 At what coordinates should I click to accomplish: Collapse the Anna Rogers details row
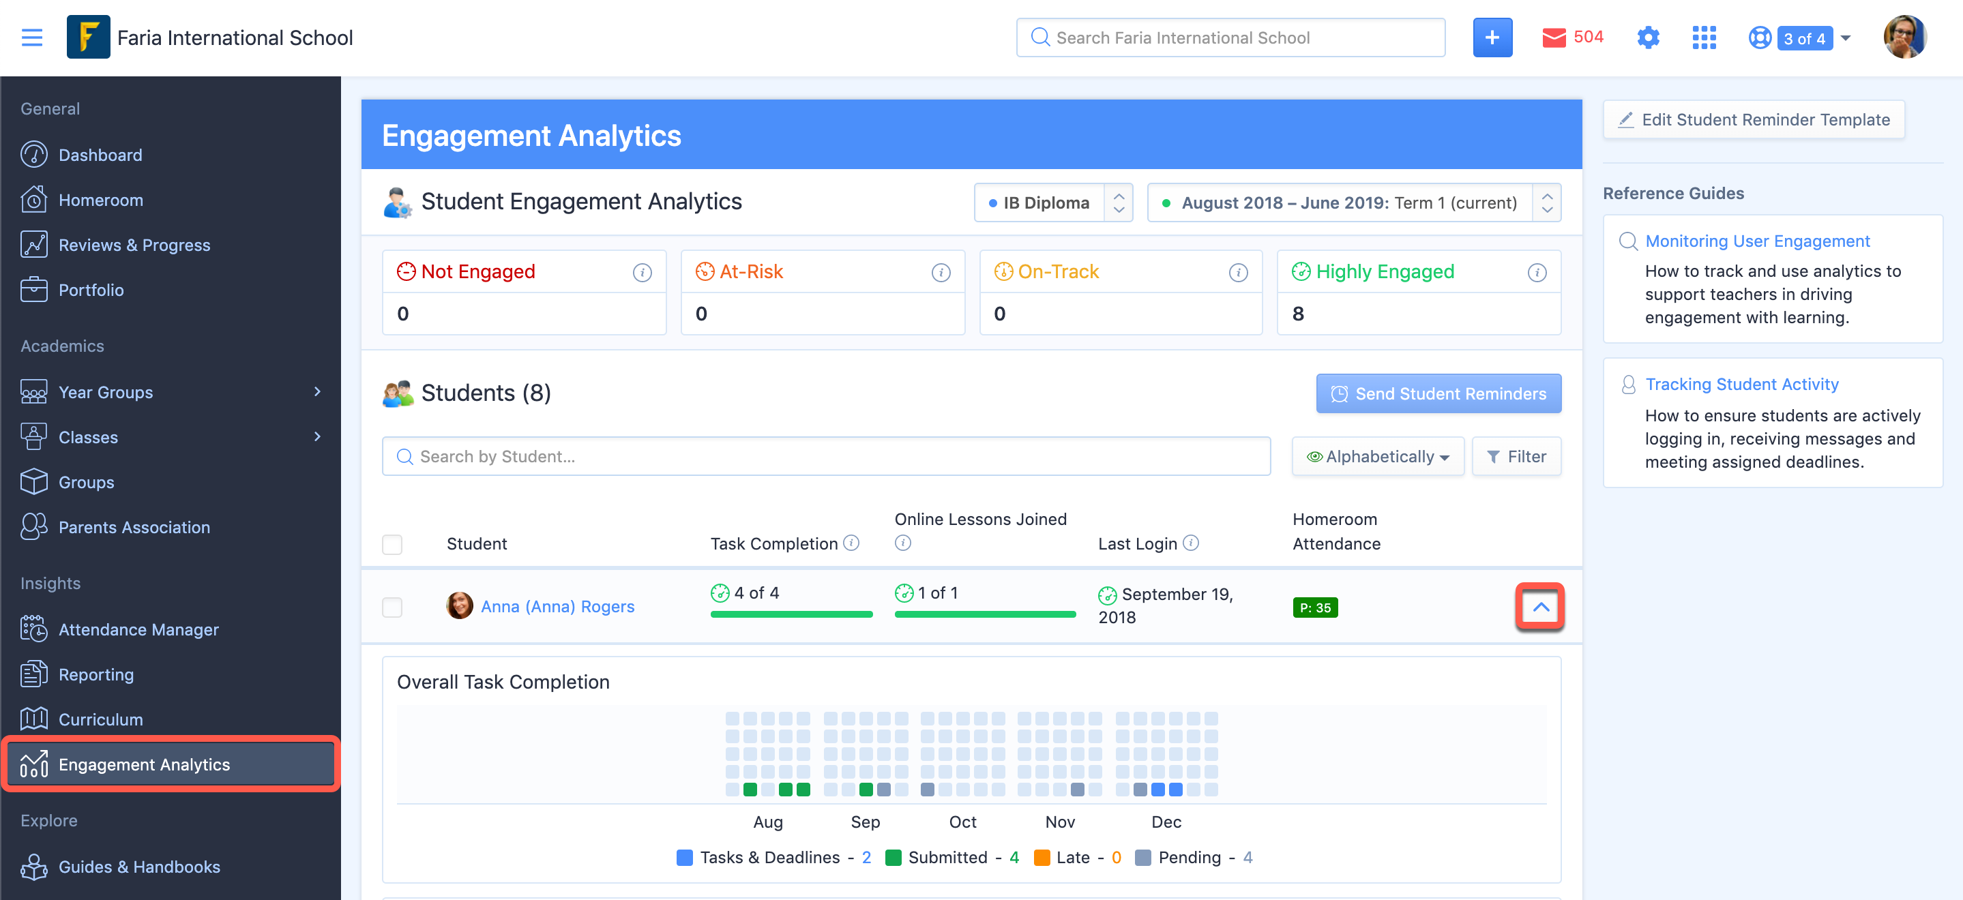pos(1539,607)
